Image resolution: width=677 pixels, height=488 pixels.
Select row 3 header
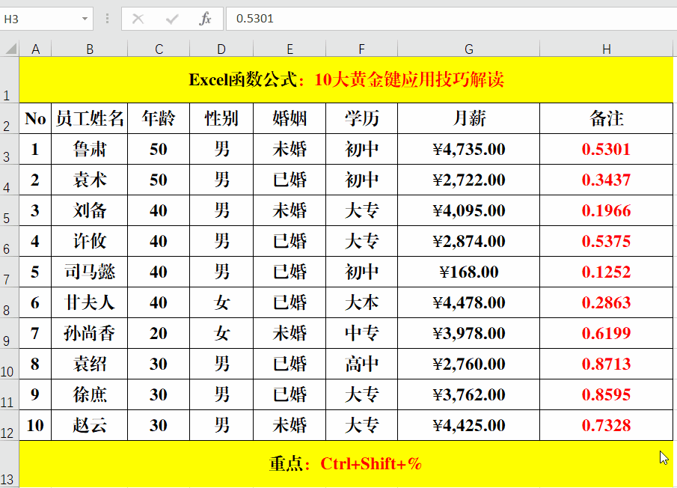pyautogui.click(x=10, y=149)
